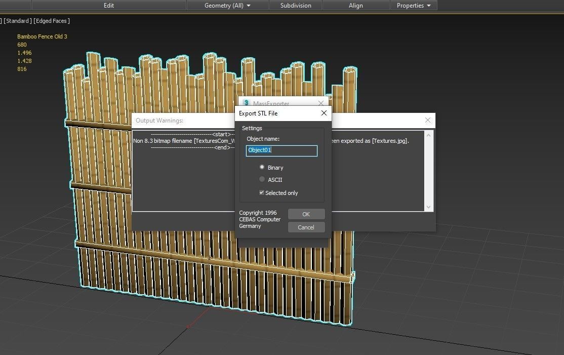This screenshot has height=355, width=564.
Task: Close the Export STL File dialog
Action: point(324,113)
